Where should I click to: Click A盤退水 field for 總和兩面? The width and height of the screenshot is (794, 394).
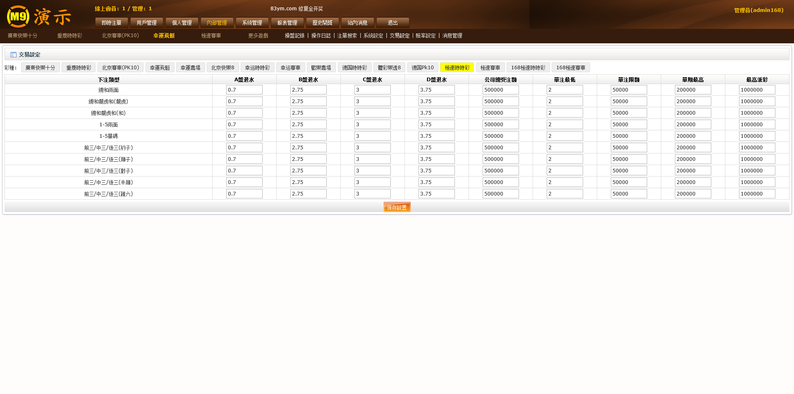tap(244, 90)
